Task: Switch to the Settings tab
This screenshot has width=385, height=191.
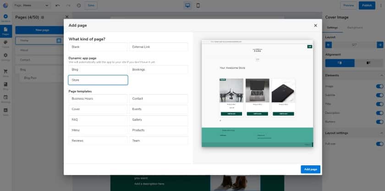Action: pyautogui.click(x=332, y=28)
